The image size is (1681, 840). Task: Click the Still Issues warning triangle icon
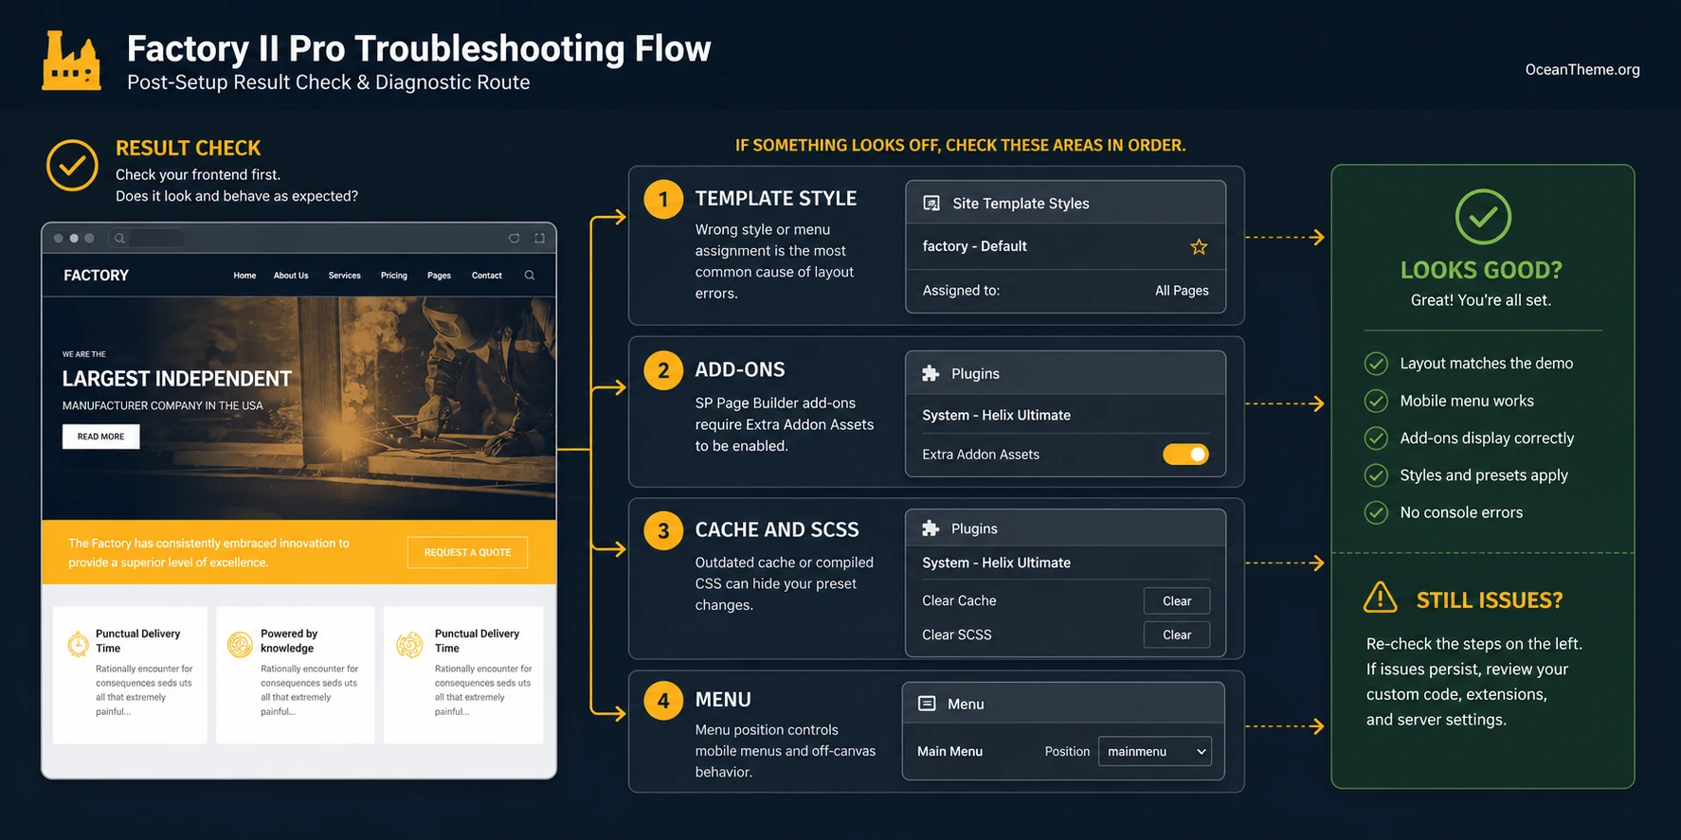[x=1380, y=598]
